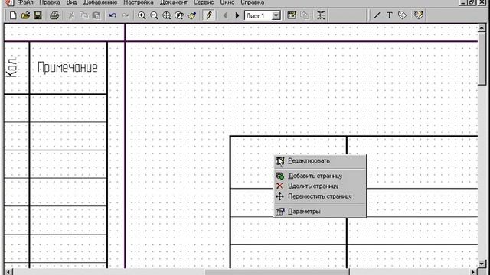Click the horizontal scrollbar left arrow
The height and width of the screenshot is (275, 490).
[8, 272]
